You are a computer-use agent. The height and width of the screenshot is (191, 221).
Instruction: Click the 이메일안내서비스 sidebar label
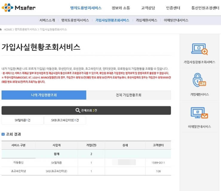(x=199, y=127)
